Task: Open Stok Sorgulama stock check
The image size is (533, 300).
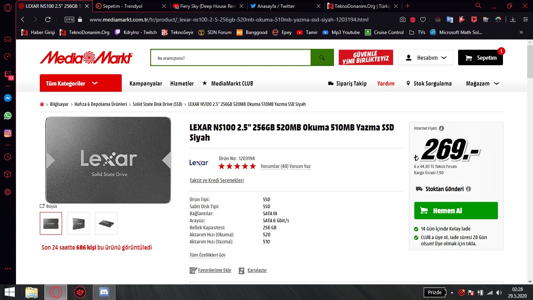Action: [429, 84]
